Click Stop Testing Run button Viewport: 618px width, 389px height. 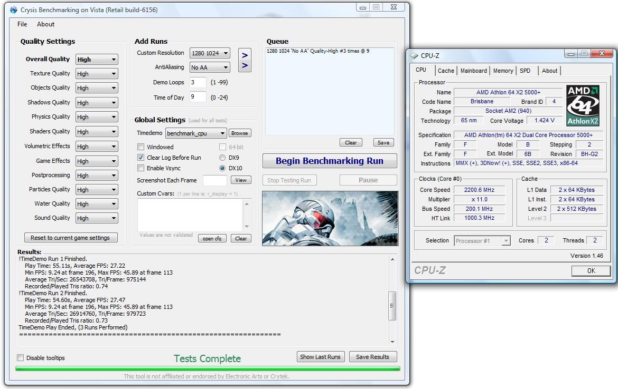tap(289, 180)
